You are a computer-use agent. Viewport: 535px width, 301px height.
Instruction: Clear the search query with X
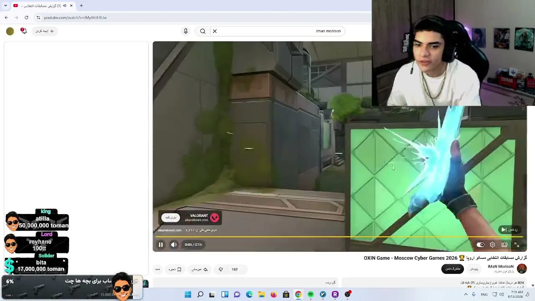(x=215, y=31)
